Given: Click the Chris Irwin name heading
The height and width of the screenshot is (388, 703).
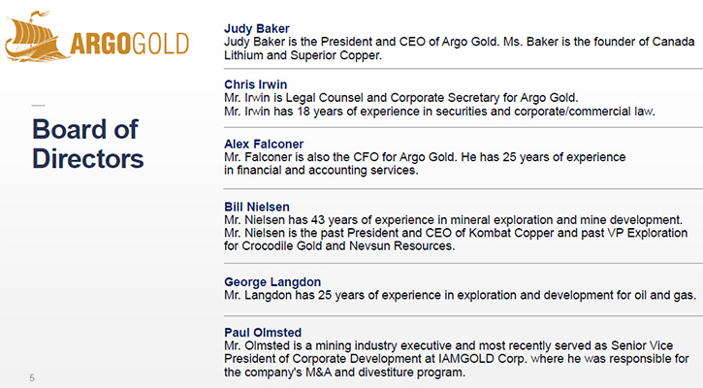Looking at the screenshot, I should pos(256,84).
